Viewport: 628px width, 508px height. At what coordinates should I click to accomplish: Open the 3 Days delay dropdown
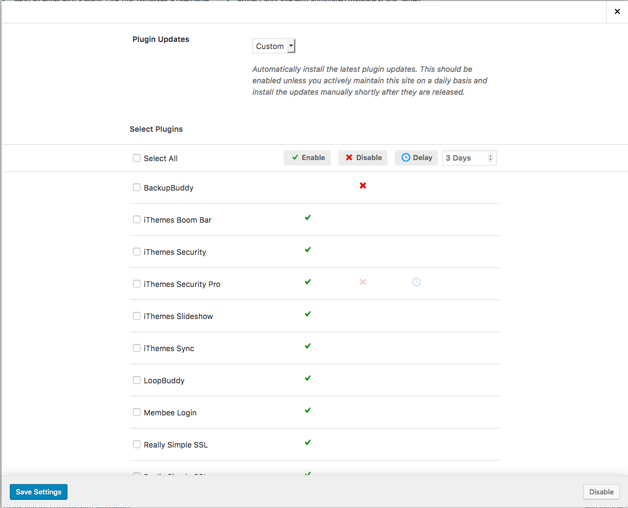470,158
